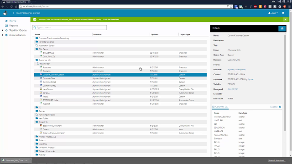Expand the Updated history arrow in Details
The width and height of the screenshot is (292, 164).
tap(222, 79)
